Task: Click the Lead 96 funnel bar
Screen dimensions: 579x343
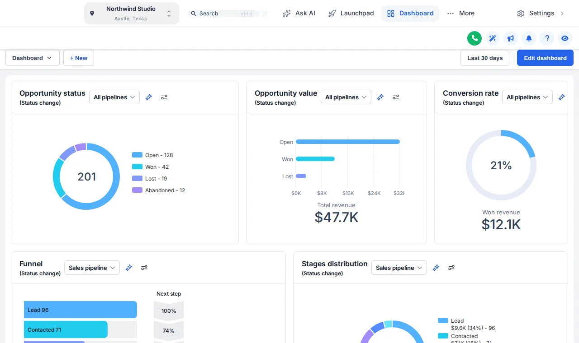Action: pos(81,310)
